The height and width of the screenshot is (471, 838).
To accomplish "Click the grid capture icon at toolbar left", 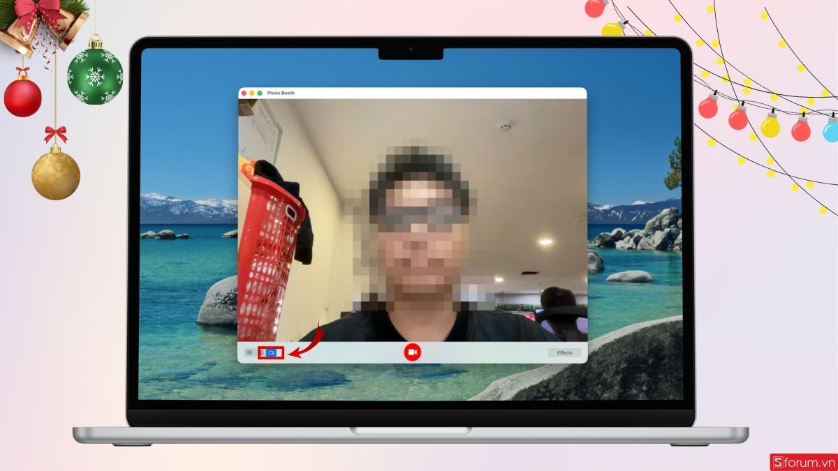I will [x=249, y=352].
